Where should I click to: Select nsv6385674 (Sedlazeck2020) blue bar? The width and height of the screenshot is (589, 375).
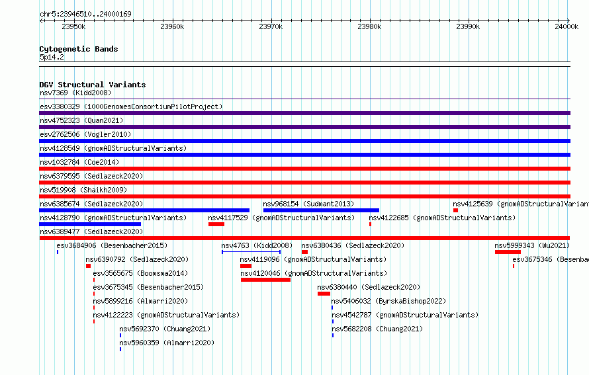pos(144,210)
